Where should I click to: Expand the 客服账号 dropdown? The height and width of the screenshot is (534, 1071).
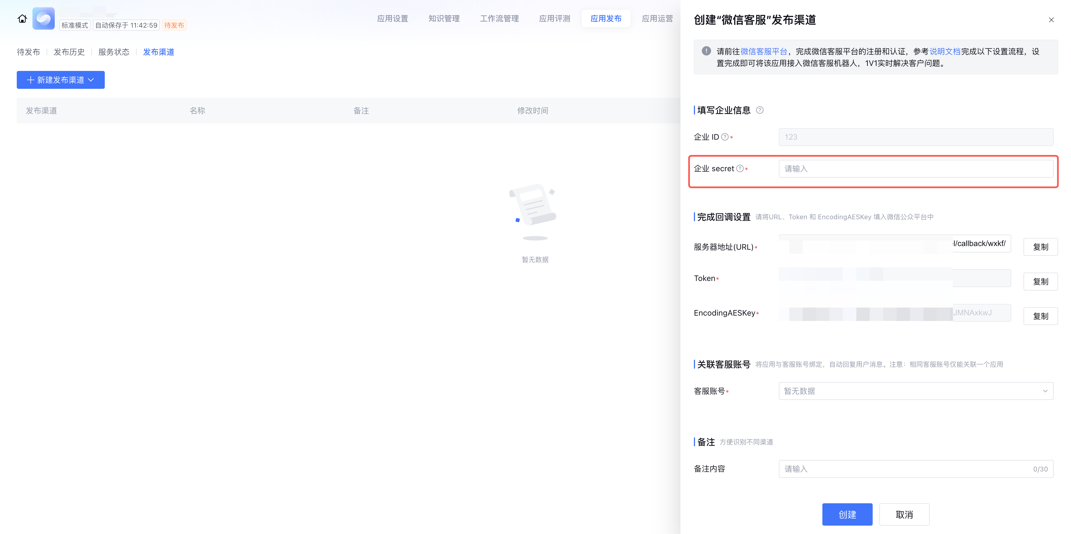[915, 391]
